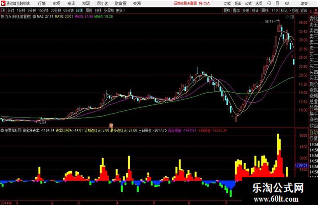This screenshot has width=318, height=205.
Task: Open the 问小达 menu
Action: click(x=102, y=3)
